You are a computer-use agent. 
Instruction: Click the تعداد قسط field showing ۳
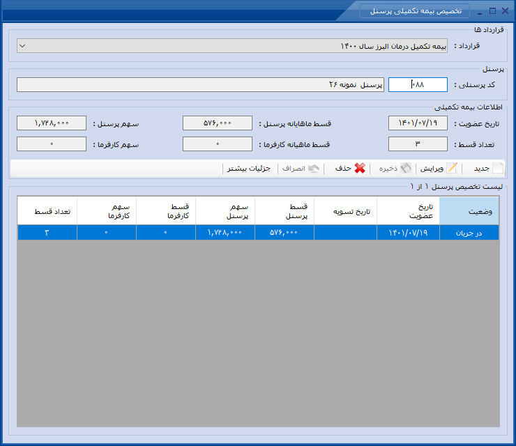click(418, 144)
